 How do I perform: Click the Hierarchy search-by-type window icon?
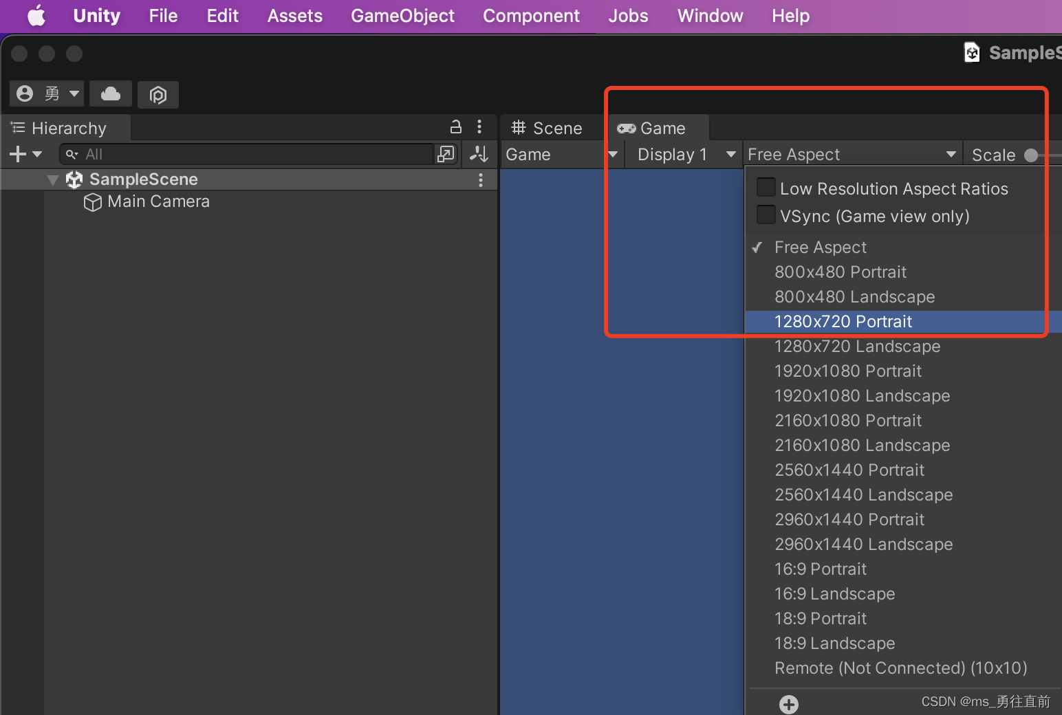pyautogui.click(x=446, y=154)
